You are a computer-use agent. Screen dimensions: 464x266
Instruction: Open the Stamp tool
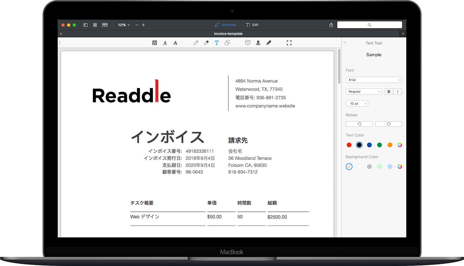pos(258,43)
